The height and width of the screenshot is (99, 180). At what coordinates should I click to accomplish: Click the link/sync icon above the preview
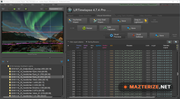point(3,9)
